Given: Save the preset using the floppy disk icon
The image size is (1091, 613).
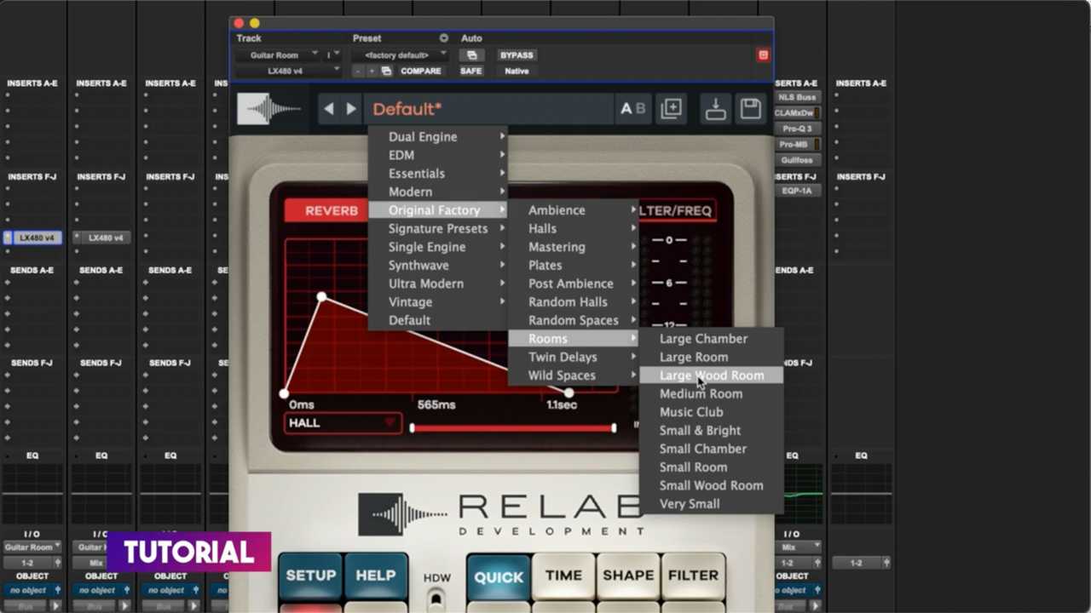Looking at the screenshot, I should point(751,108).
